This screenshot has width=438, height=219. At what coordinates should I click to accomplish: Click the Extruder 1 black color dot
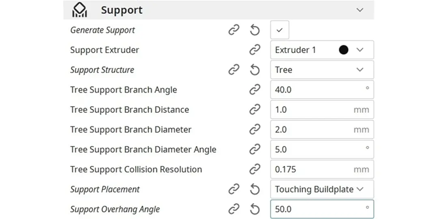[x=344, y=50]
